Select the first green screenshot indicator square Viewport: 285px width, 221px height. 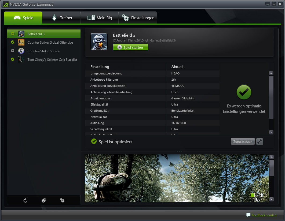(253, 195)
